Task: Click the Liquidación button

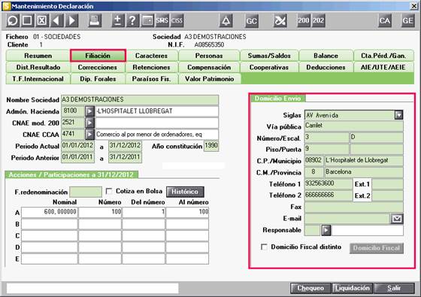Action: pyautogui.click(x=353, y=288)
